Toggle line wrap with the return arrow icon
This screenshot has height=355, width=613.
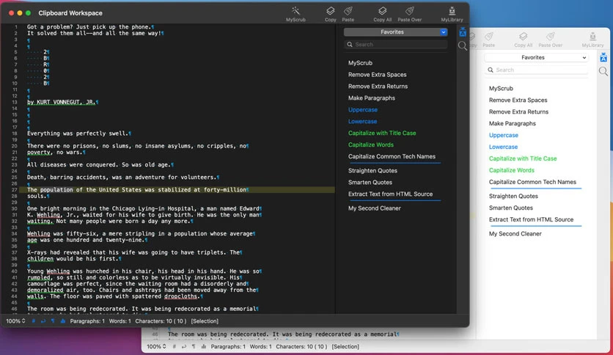pos(43,321)
